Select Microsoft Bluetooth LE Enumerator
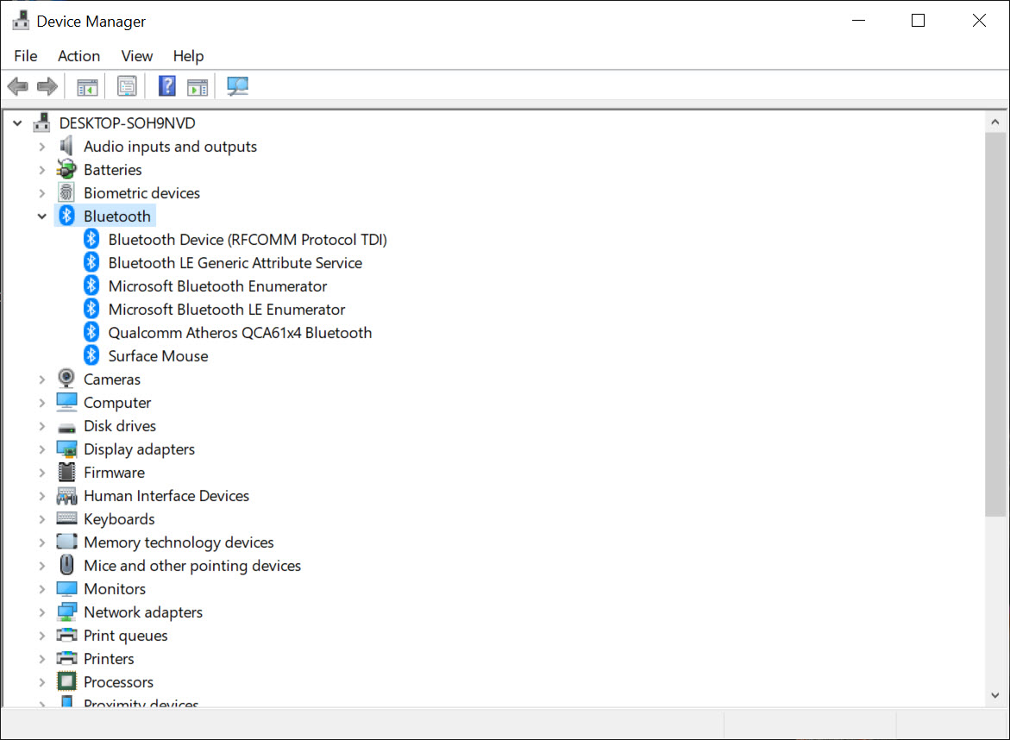The height and width of the screenshot is (740, 1010). [227, 309]
